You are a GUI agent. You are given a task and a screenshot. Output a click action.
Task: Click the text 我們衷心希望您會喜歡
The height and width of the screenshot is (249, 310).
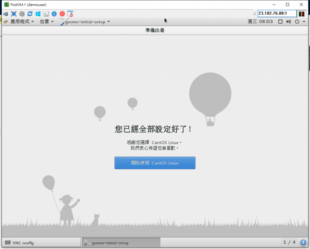[x=154, y=148]
